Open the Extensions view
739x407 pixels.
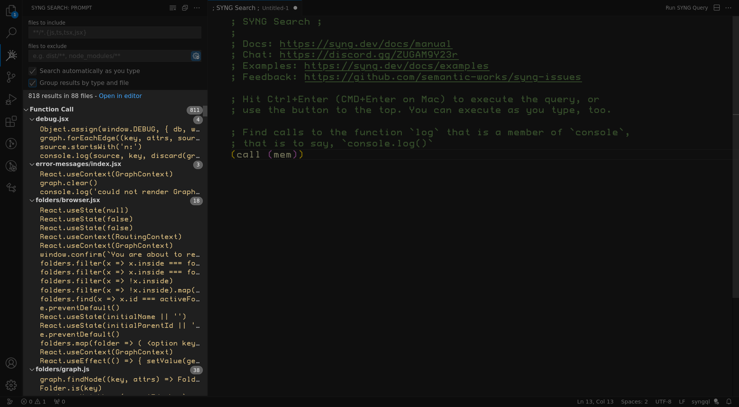tap(11, 122)
